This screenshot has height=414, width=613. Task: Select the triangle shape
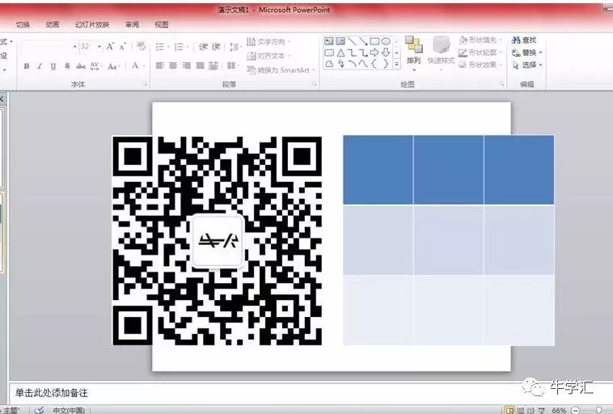(340, 53)
